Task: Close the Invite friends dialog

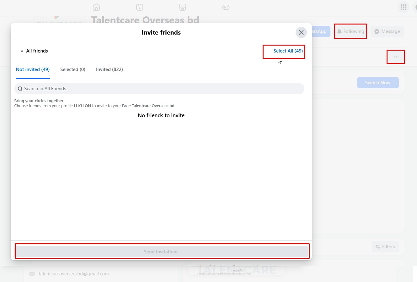Action: (x=301, y=32)
